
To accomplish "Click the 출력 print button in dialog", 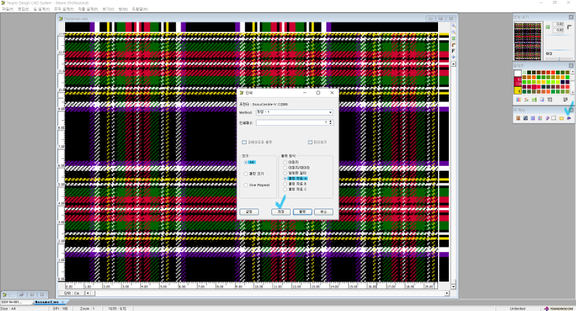I will pyautogui.click(x=302, y=212).
